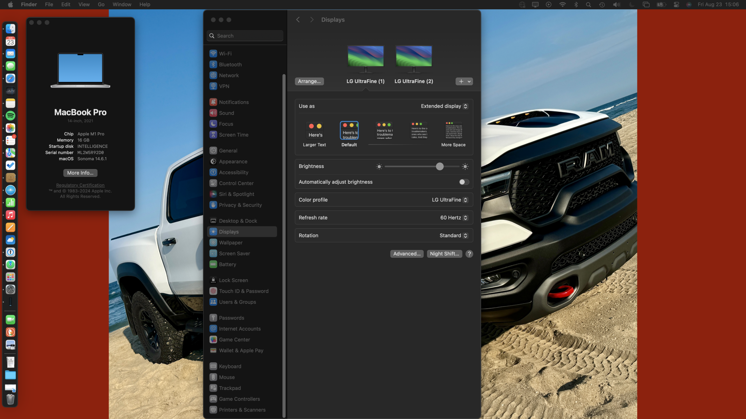Click the help question mark button
746x419 pixels.
click(469, 254)
